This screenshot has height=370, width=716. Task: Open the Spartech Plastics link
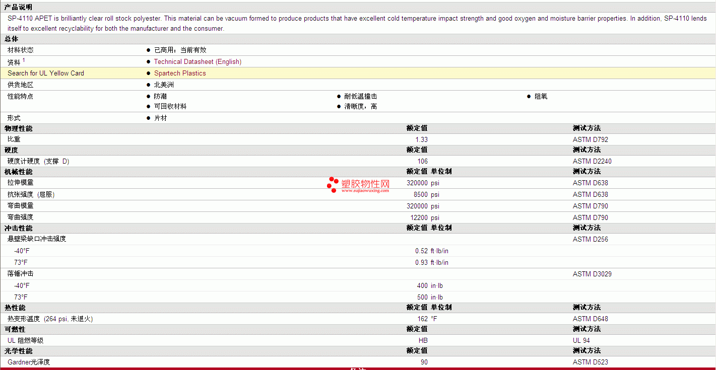(180, 73)
